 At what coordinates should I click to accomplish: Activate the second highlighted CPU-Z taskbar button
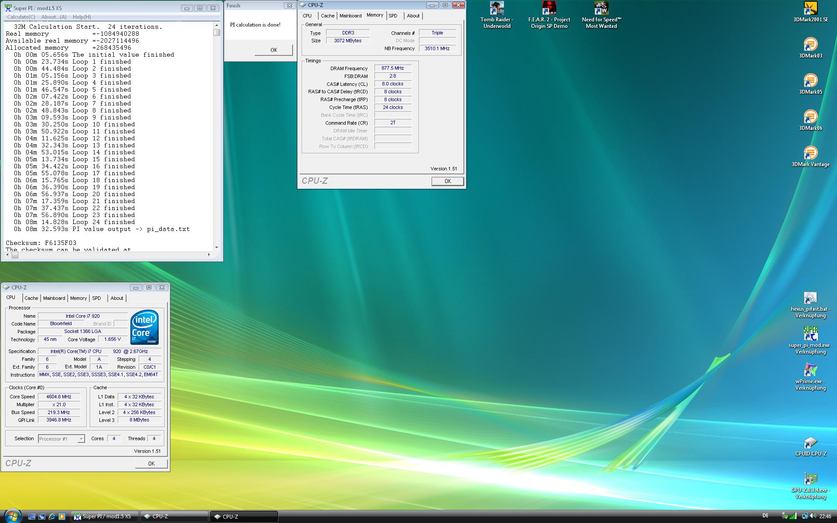(244, 516)
